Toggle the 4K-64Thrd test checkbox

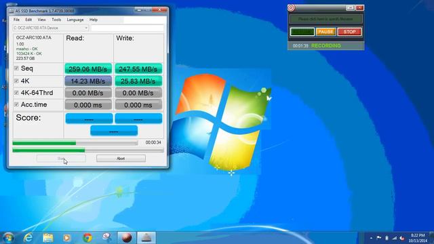click(16, 93)
